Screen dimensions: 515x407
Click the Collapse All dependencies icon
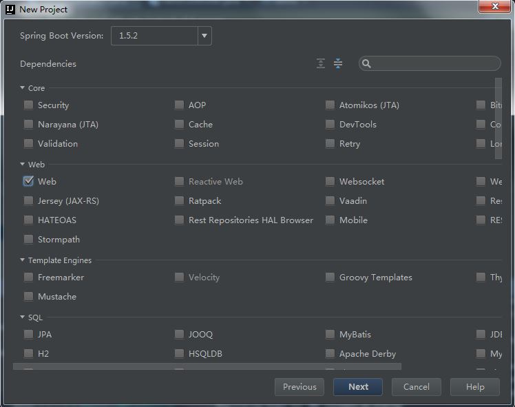coord(338,63)
